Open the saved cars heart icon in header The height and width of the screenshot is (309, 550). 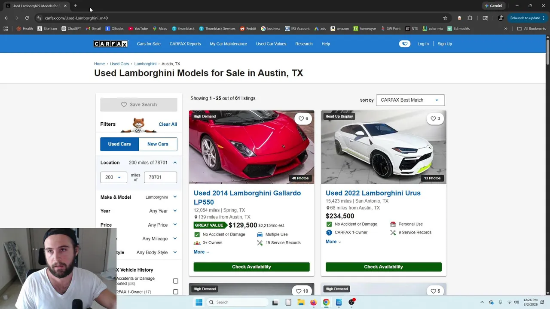(404, 44)
